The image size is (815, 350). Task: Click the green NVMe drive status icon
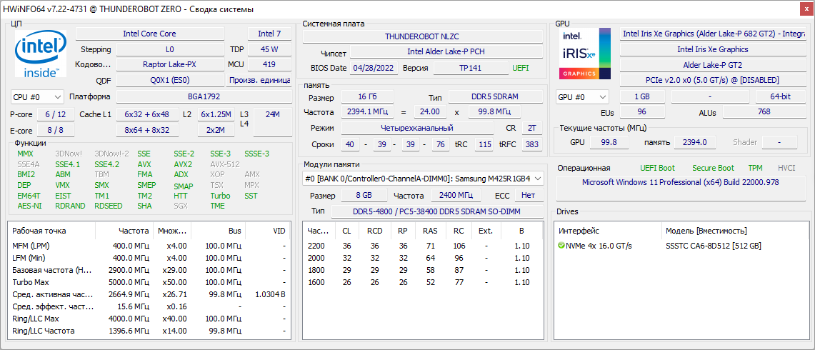pos(561,246)
